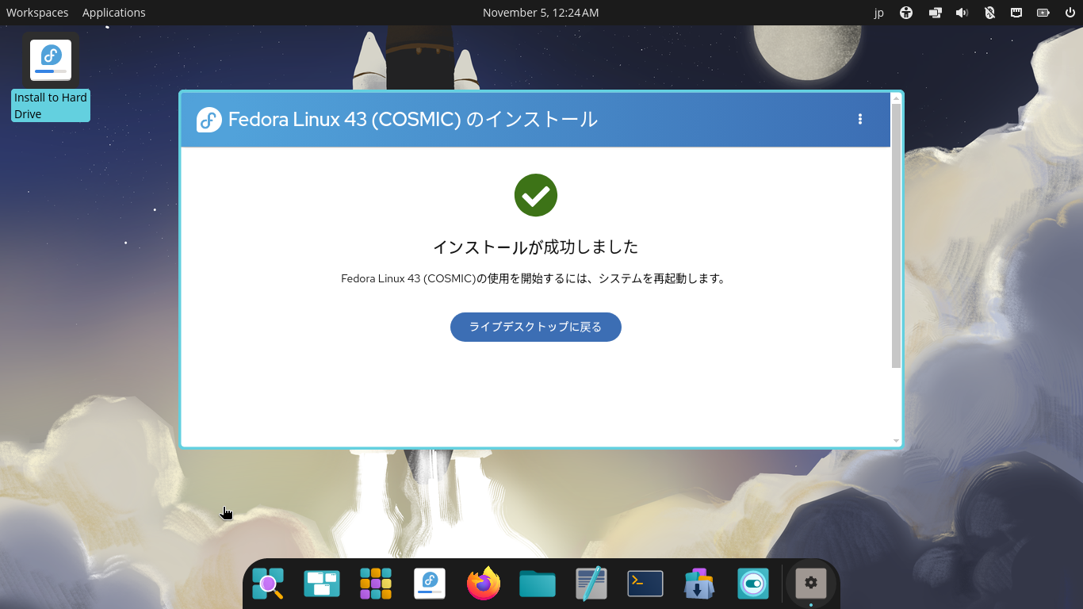
Task: Open the wired network applet
Action: pyautogui.click(x=1016, y=13)
